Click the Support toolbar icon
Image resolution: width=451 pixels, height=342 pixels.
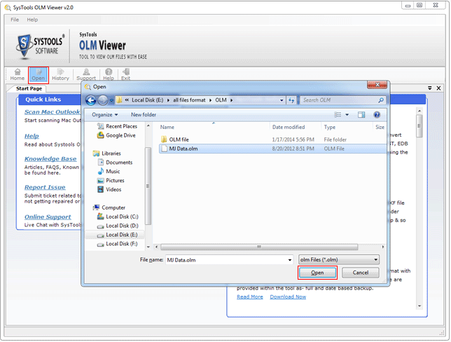[86, 74]
